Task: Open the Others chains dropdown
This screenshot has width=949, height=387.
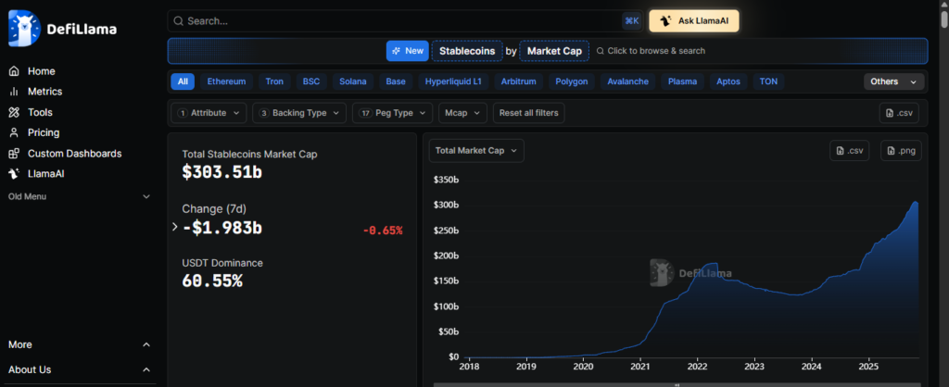Action: [x=893, y=81]
